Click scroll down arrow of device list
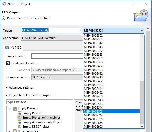The height and width of the screenshot is (132, 152). 142,126
